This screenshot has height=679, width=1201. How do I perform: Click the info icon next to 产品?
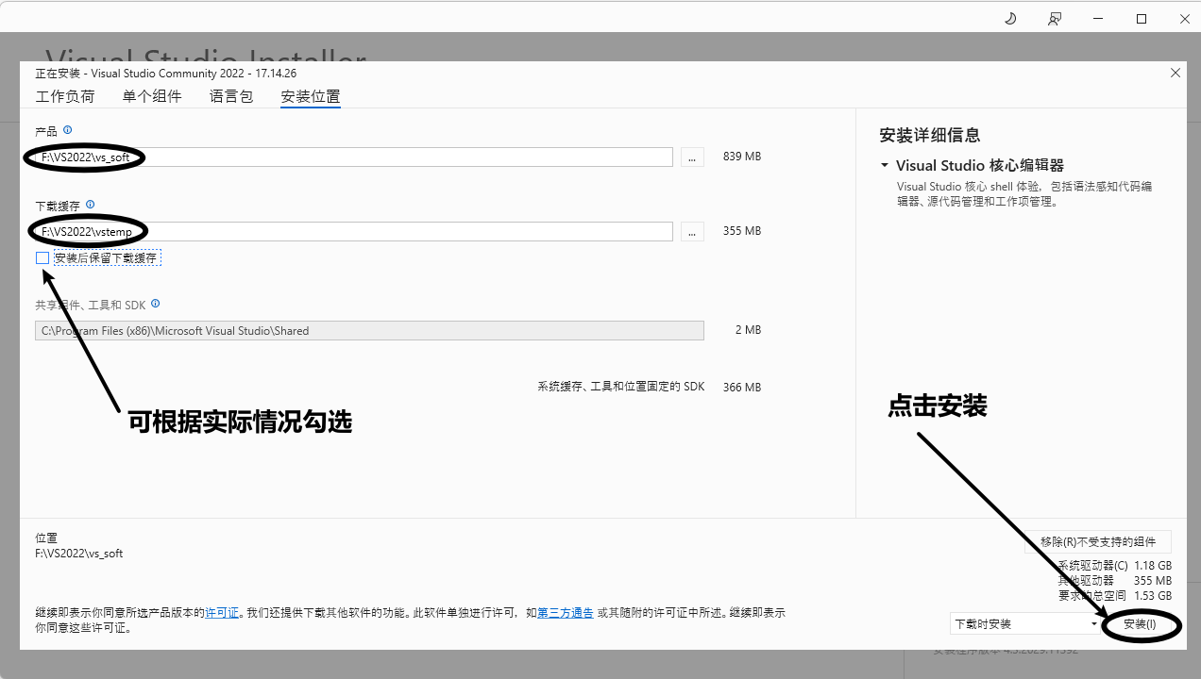[67, 130]
